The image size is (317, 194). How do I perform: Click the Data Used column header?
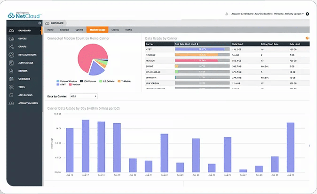click(238, 44)
